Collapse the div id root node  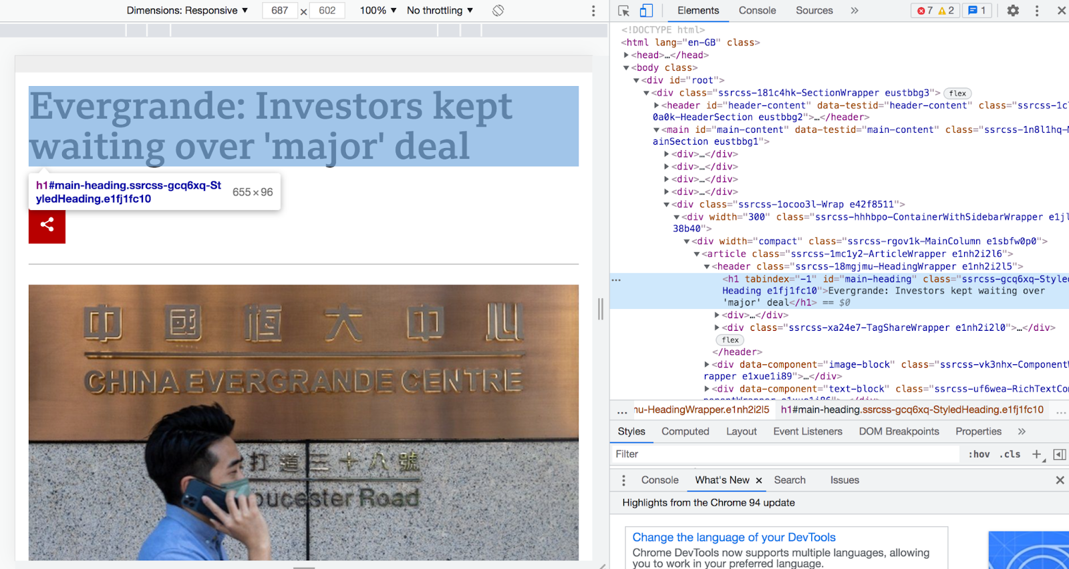click(x=637, y=81)
